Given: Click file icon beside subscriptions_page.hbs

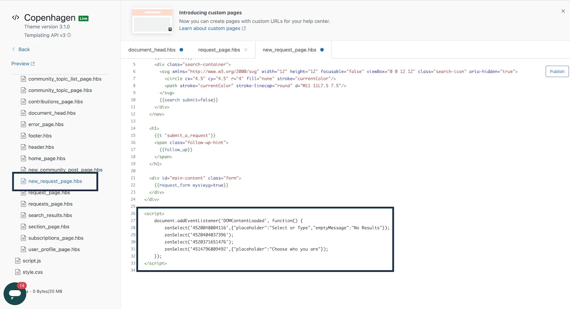Looking at the screenshot, I should 24,238.
